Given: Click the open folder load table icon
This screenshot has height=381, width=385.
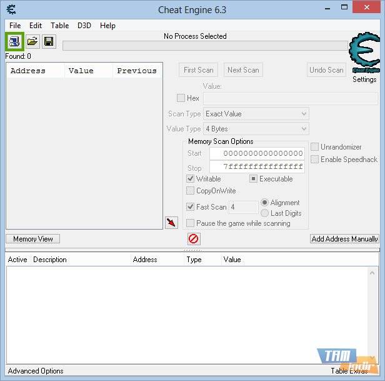Looking at the screenshot, I should click(32, 42).
